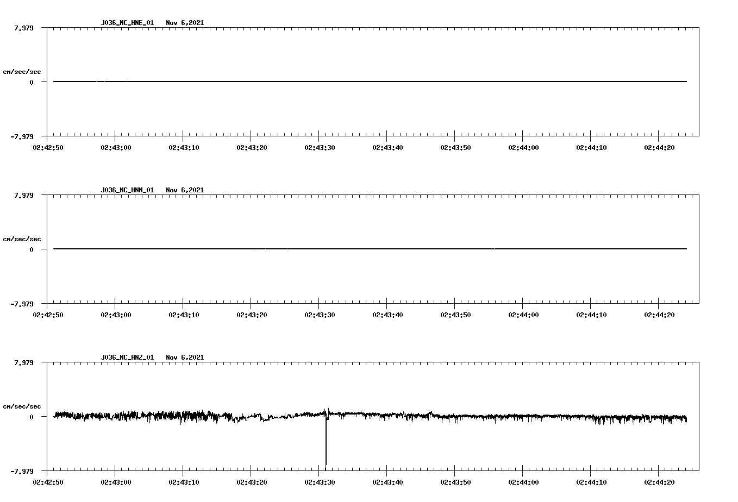Select the cm/sec/sec unit label on the HNE plot
The width and height of the screenshot is (738, 502).
pos(22,72)
